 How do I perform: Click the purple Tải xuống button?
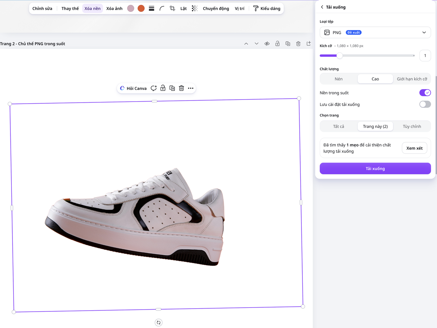pyautogui.click(x=375, y=169)
